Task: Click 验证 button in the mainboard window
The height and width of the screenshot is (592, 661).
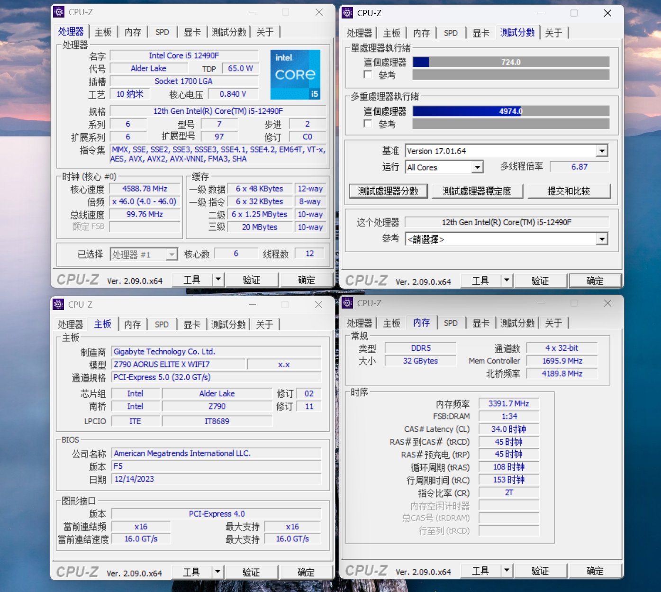Action: coord(251,572)
